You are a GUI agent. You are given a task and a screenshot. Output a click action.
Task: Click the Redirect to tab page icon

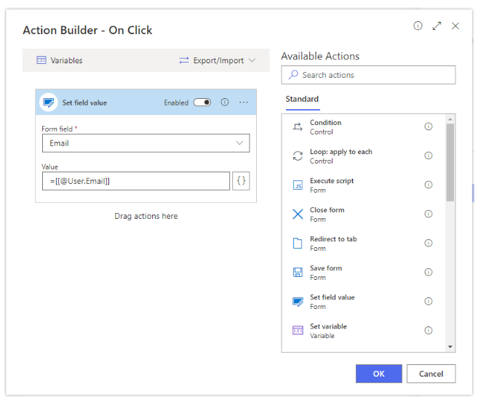(x=298, y=243)
